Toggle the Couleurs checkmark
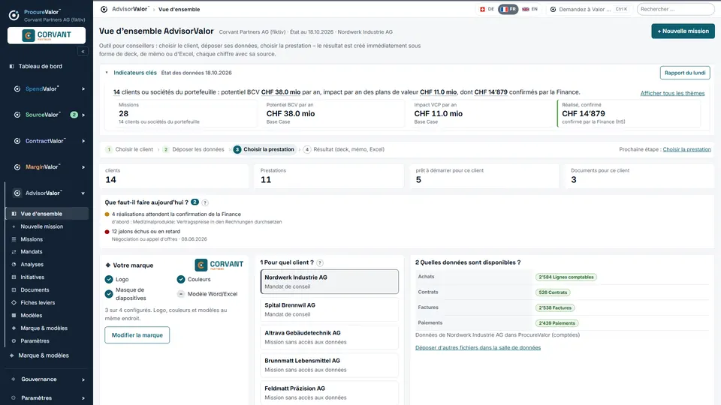The width and height of the screenshot is (721, 405). [x=181, y=279]
